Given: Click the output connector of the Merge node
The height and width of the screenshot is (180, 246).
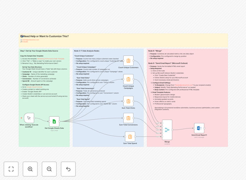Looking at the screenshot, I should pyautogui.click(x=172, y=130).
